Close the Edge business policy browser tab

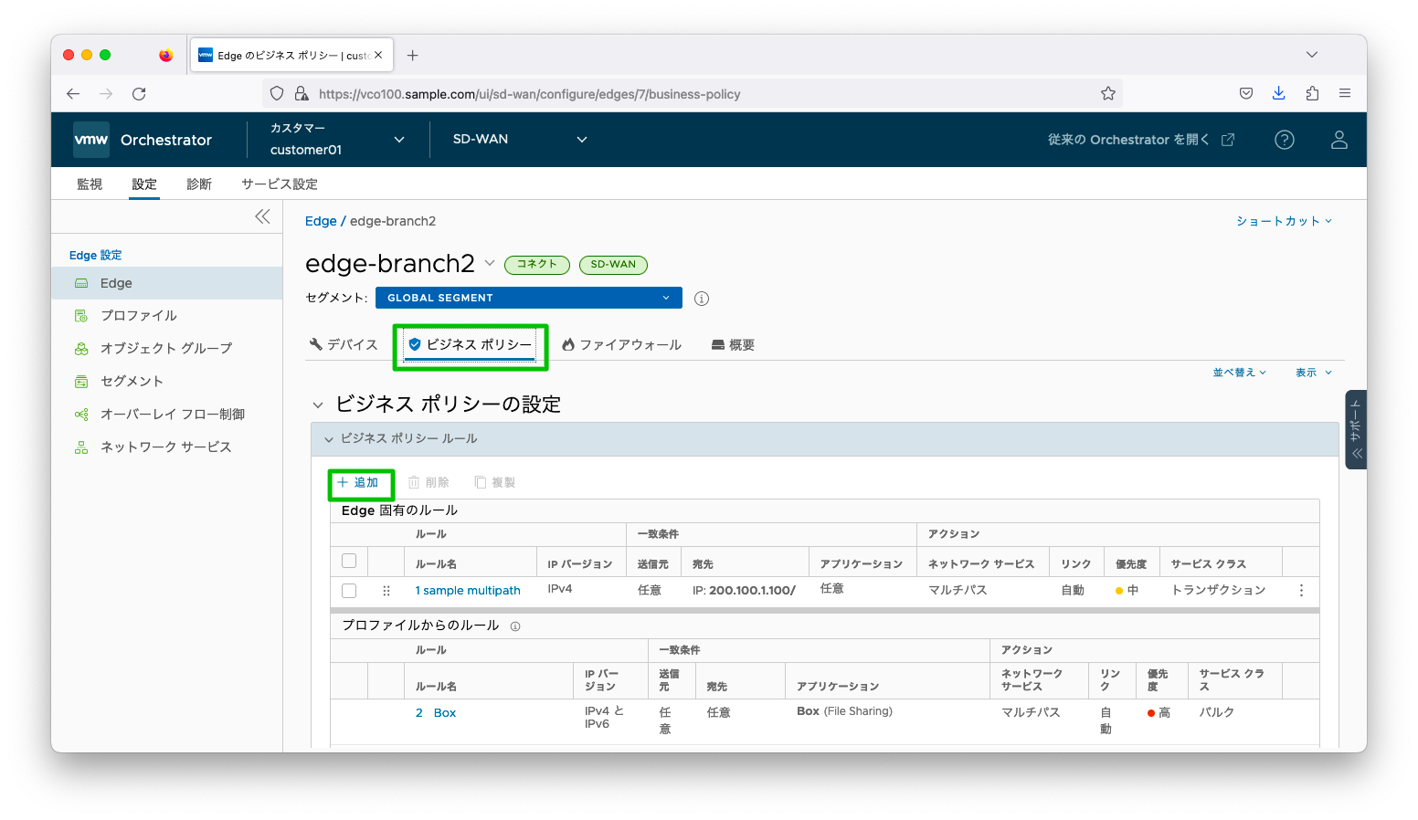[x=378, y=56]
